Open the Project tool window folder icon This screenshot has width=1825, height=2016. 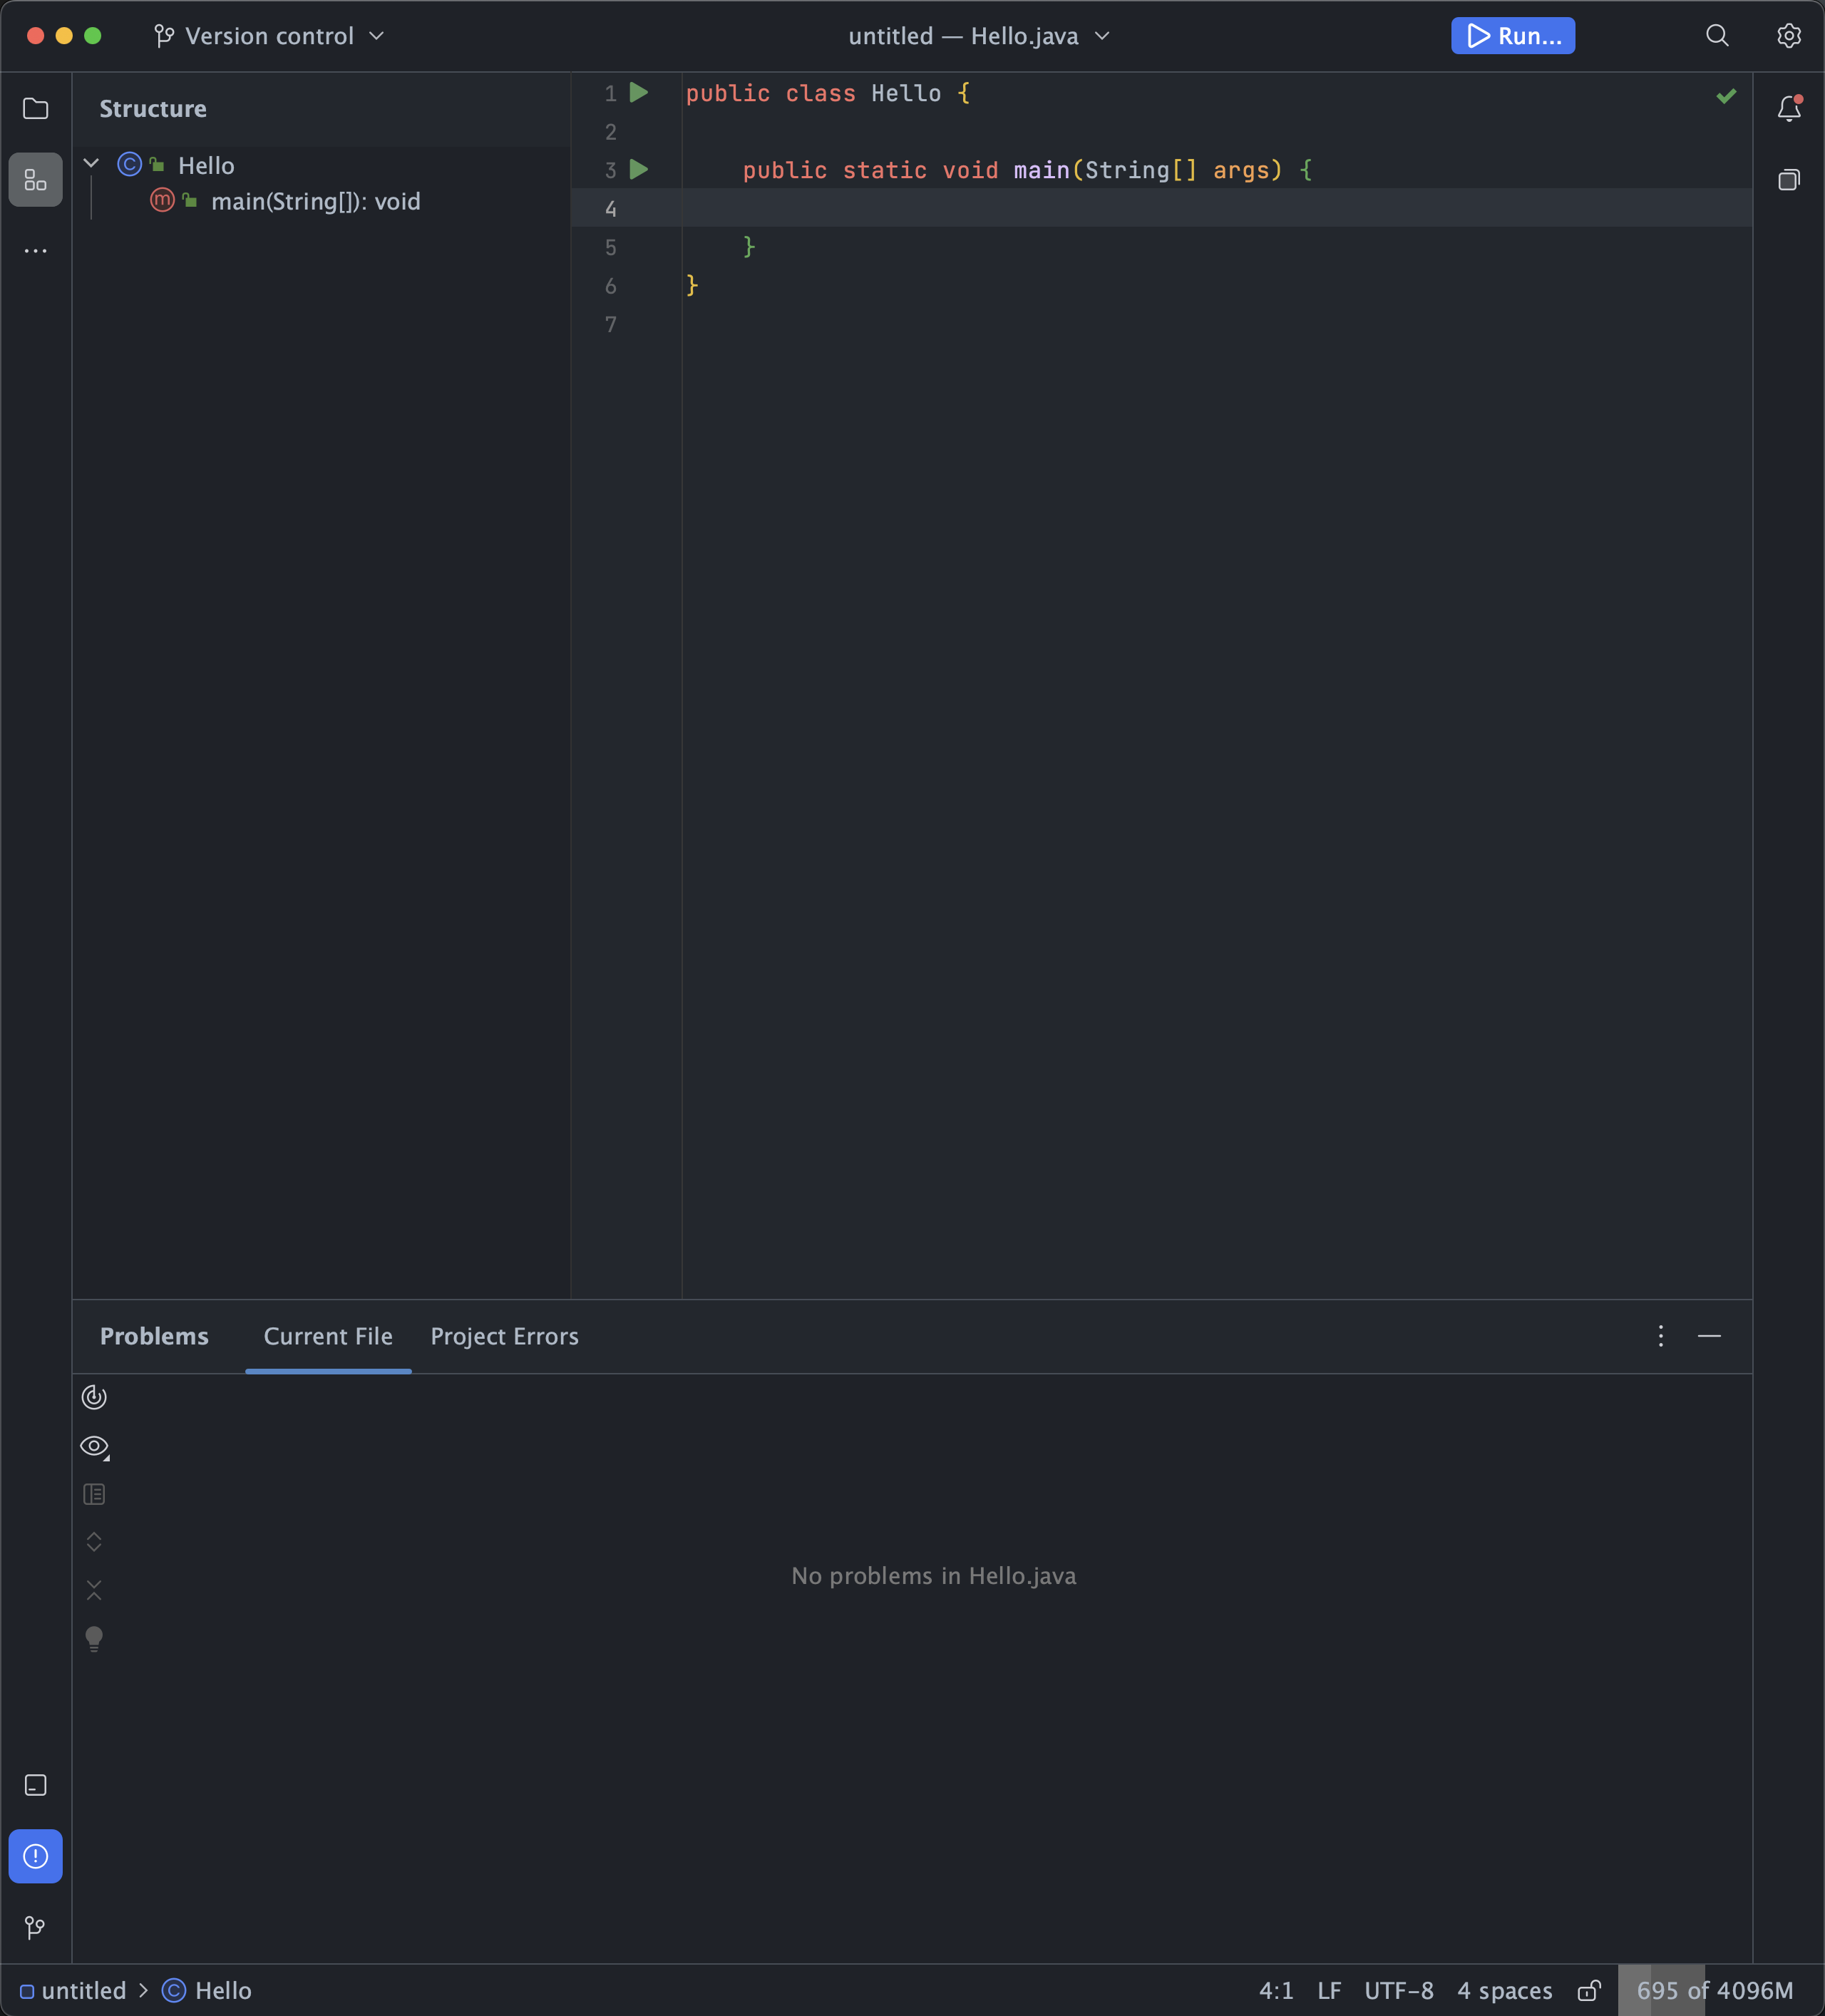coord(36,108)
